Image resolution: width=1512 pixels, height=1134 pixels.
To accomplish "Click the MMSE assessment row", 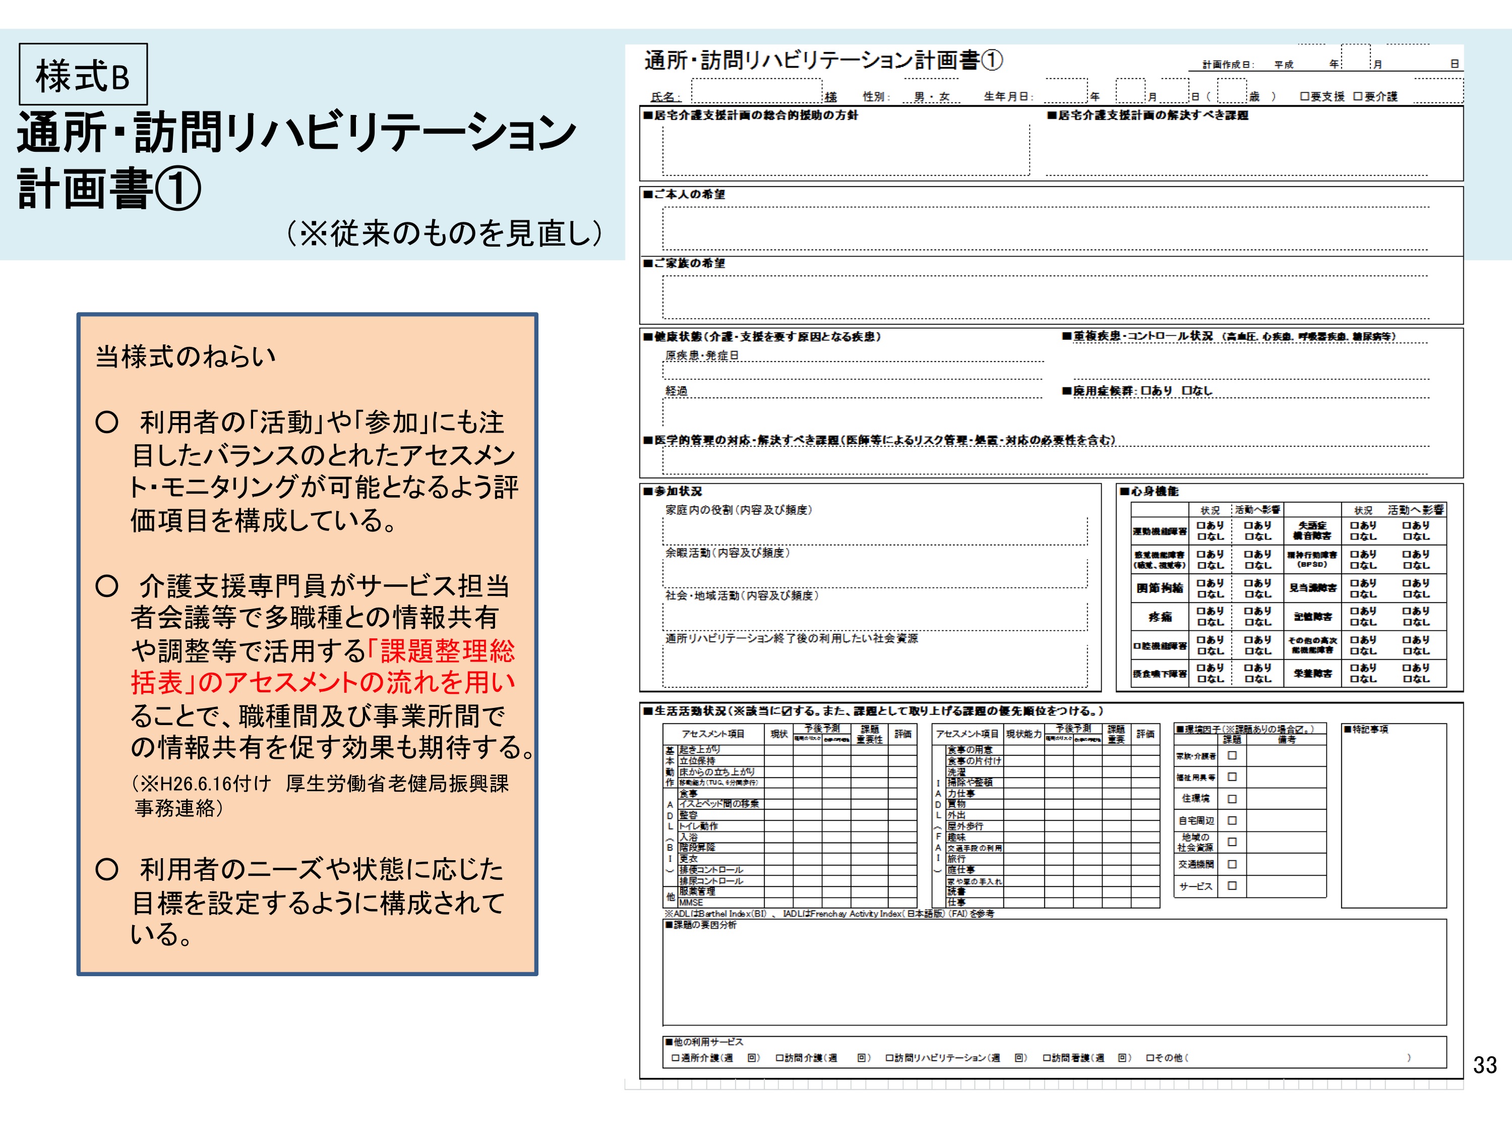I will tap(797, 902).
